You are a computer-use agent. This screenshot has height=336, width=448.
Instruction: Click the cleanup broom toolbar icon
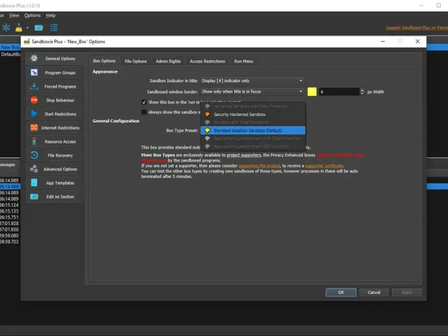pos(19,27)
